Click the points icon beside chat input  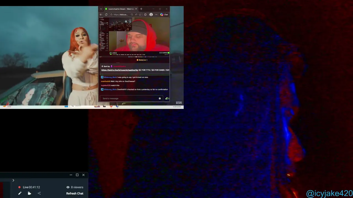point(167,98)
